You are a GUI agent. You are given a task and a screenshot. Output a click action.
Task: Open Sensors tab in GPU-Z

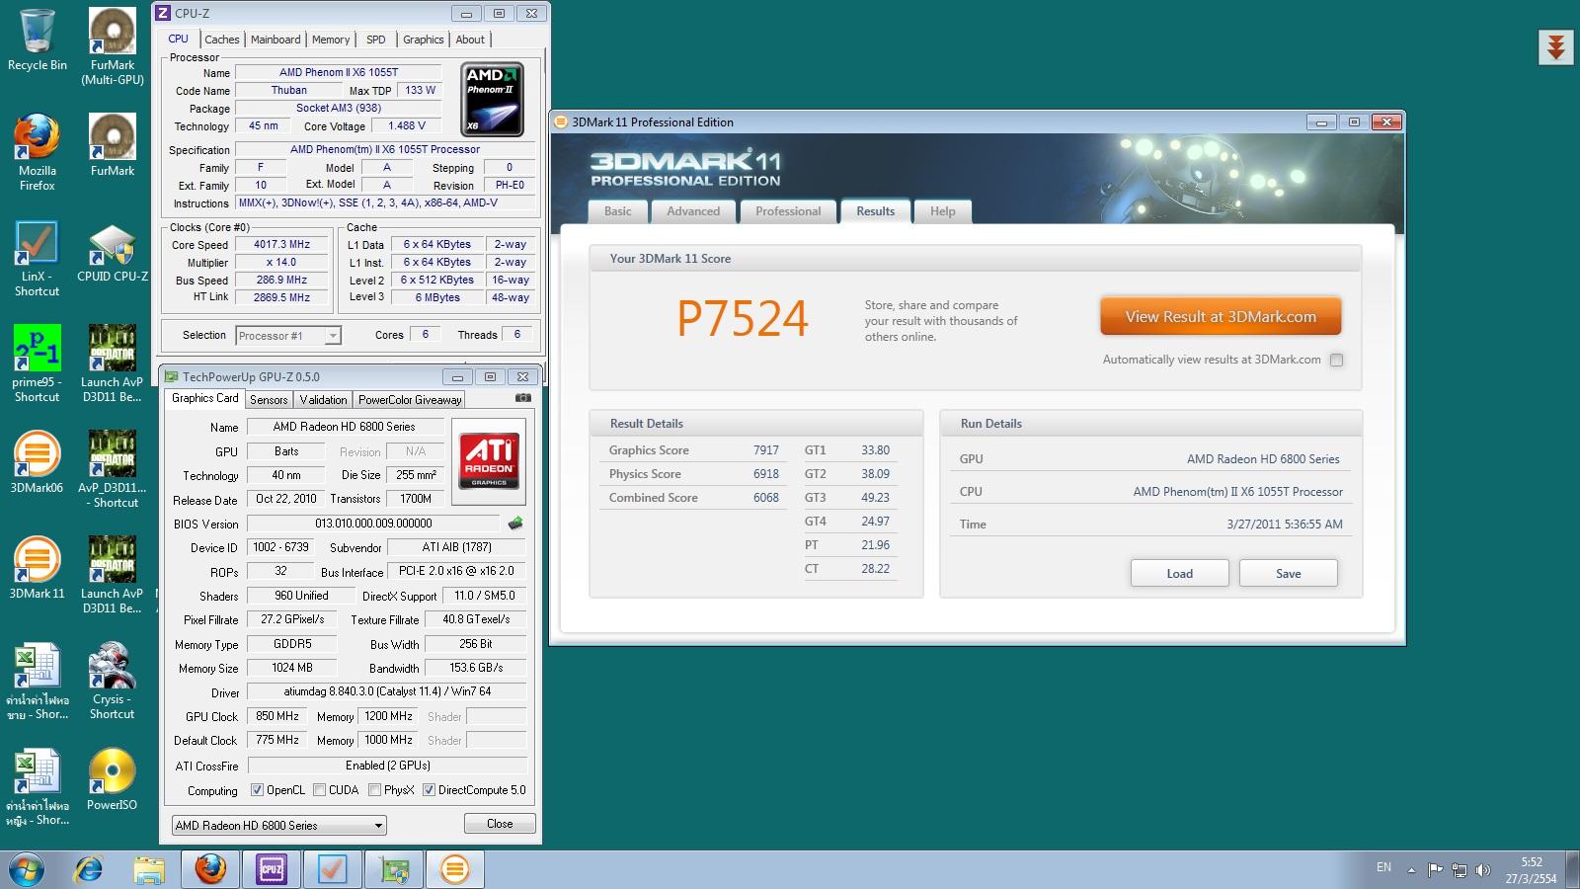[x=269, y=400]
